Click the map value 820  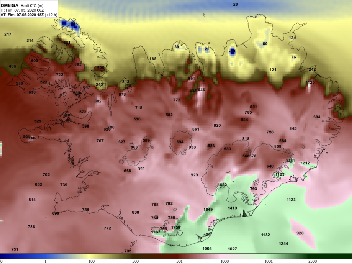click(217, 126)
